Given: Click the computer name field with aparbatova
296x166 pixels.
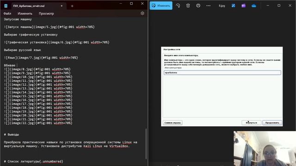Looking at the screenshot, I should 222,73.
